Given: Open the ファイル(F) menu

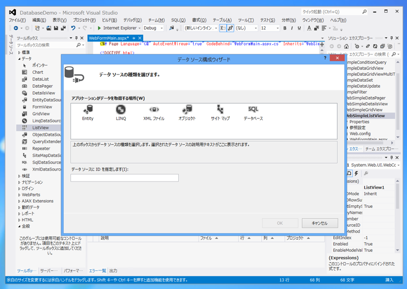Looking at the screenshot, I should point(17,20).
